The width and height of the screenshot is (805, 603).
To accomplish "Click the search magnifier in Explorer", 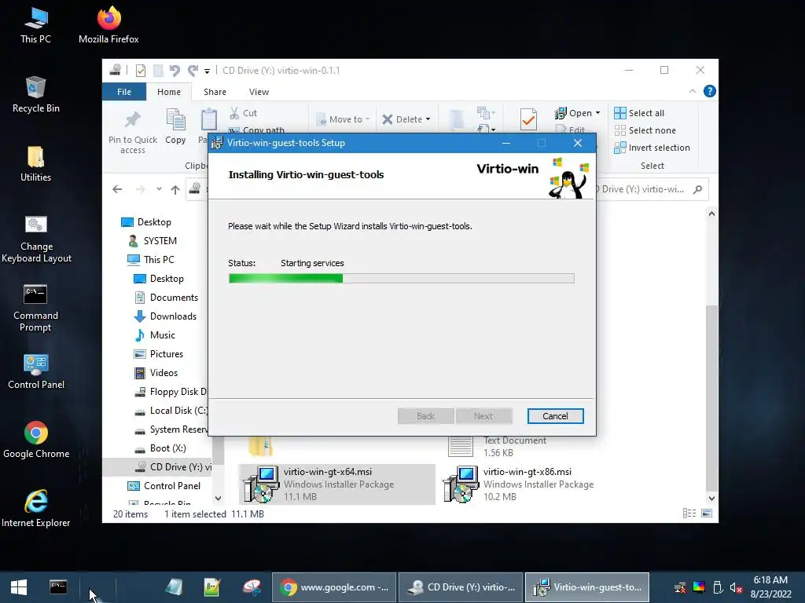I will [x=697, y=189].
